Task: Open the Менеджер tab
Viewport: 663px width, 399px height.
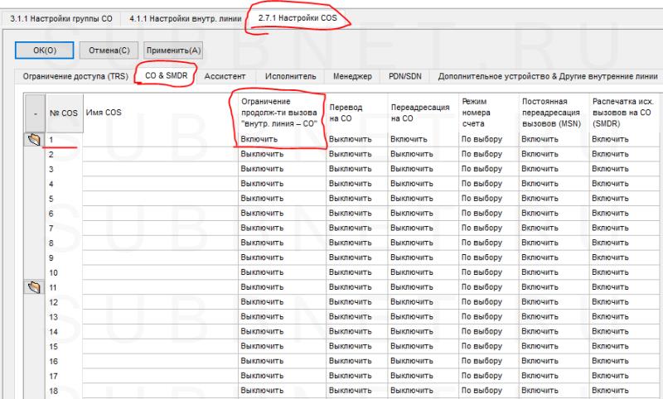Action: pyautogui.click(x=352, y=76)
